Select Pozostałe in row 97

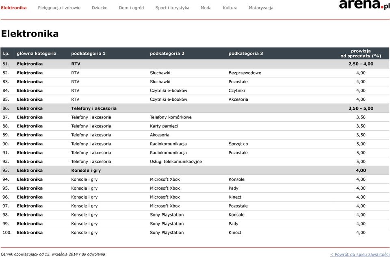point(238,206)
